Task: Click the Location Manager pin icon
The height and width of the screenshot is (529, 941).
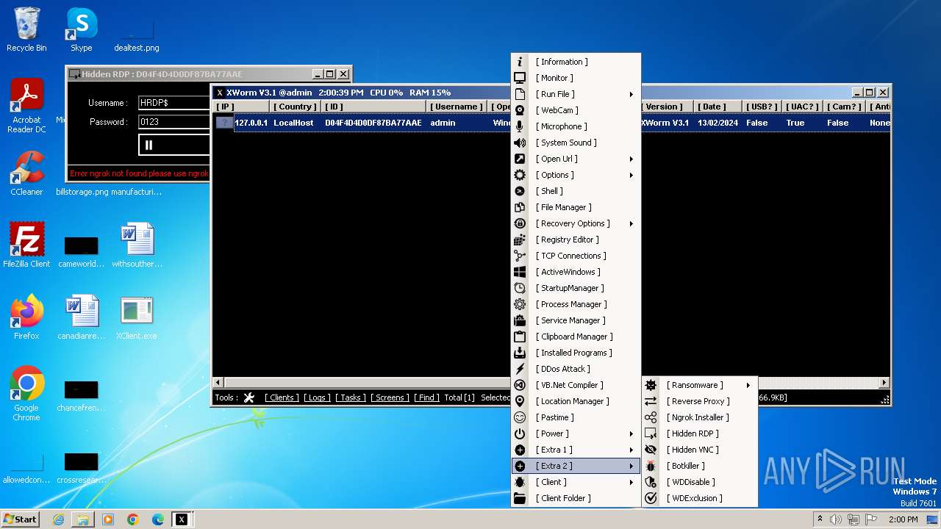Action: tap(520, 401)
